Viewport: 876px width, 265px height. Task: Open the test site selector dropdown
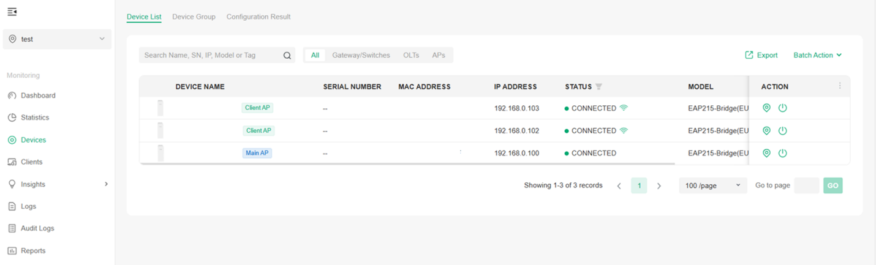tap(57, 39)
